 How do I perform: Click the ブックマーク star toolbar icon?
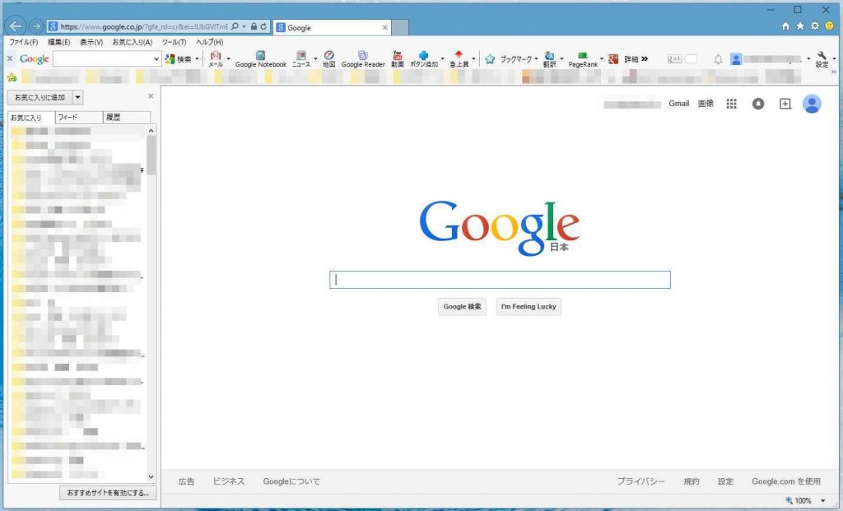[x=490, y=59]
